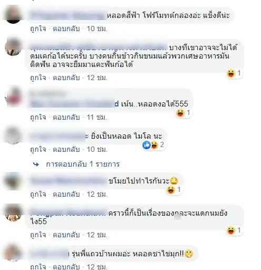
Task: Click the thumbs-up reaction icon on the 'ไมโล' comment
Action: [x=147, y=145]
